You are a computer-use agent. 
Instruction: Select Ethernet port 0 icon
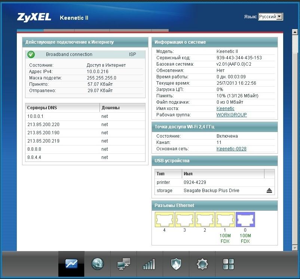coord(245,220)
